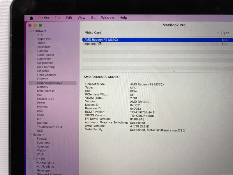Select Graphics/Displays in the sidebar
The image size is (233, 175).
(x=52, y=83)
